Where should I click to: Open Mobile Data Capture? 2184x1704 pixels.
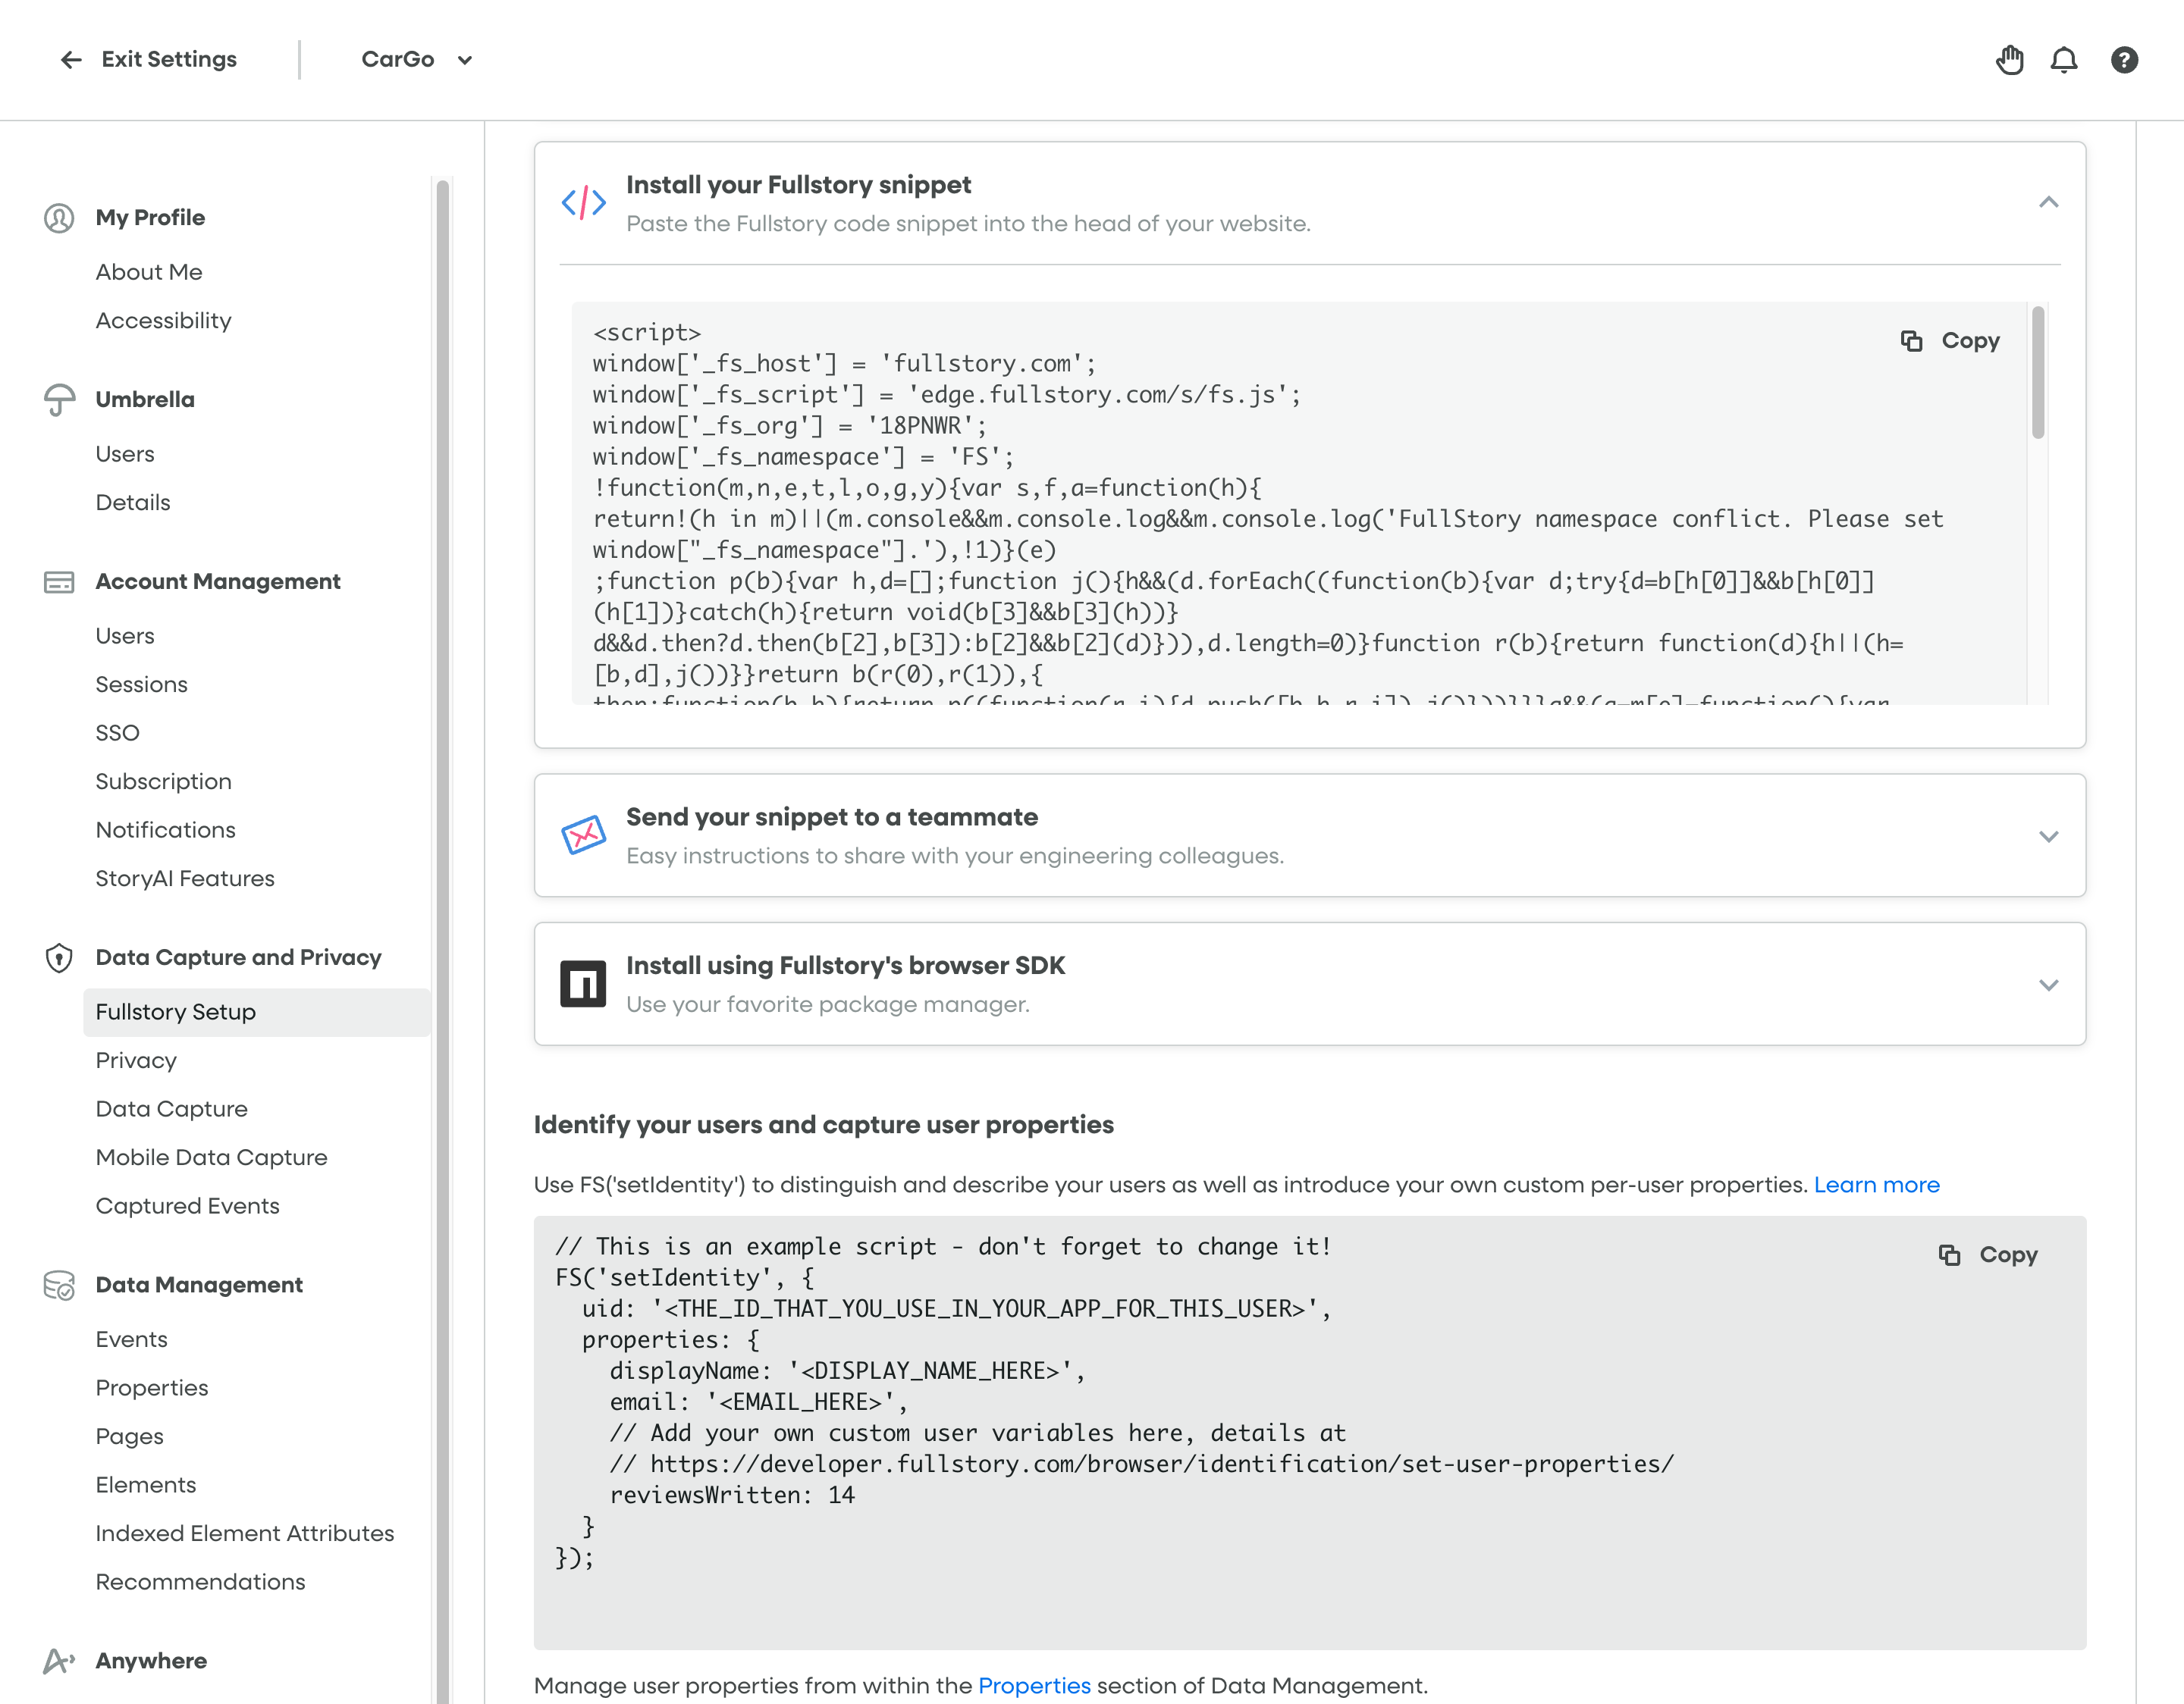click(x=211, y=1157)
